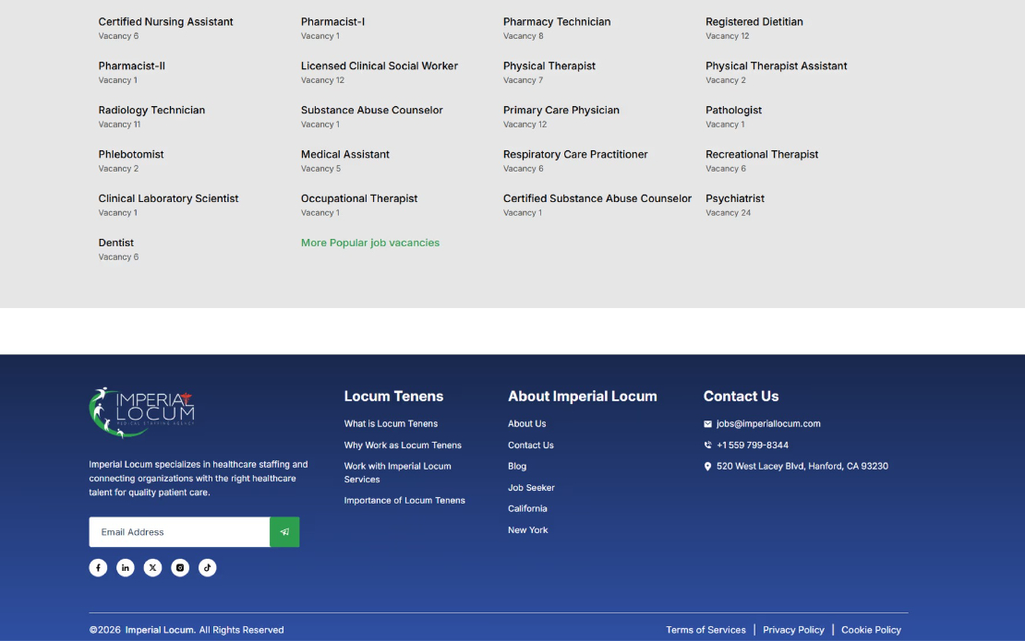Open the Terms of Services page

(705, 630)
